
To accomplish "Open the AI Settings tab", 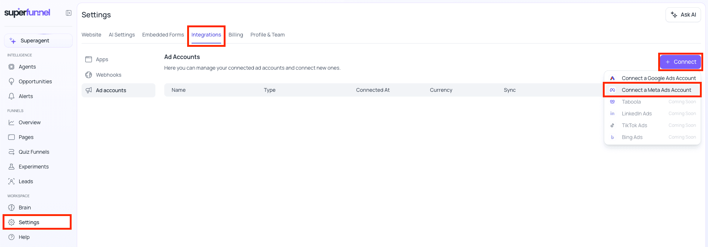I will pos(122,35).
